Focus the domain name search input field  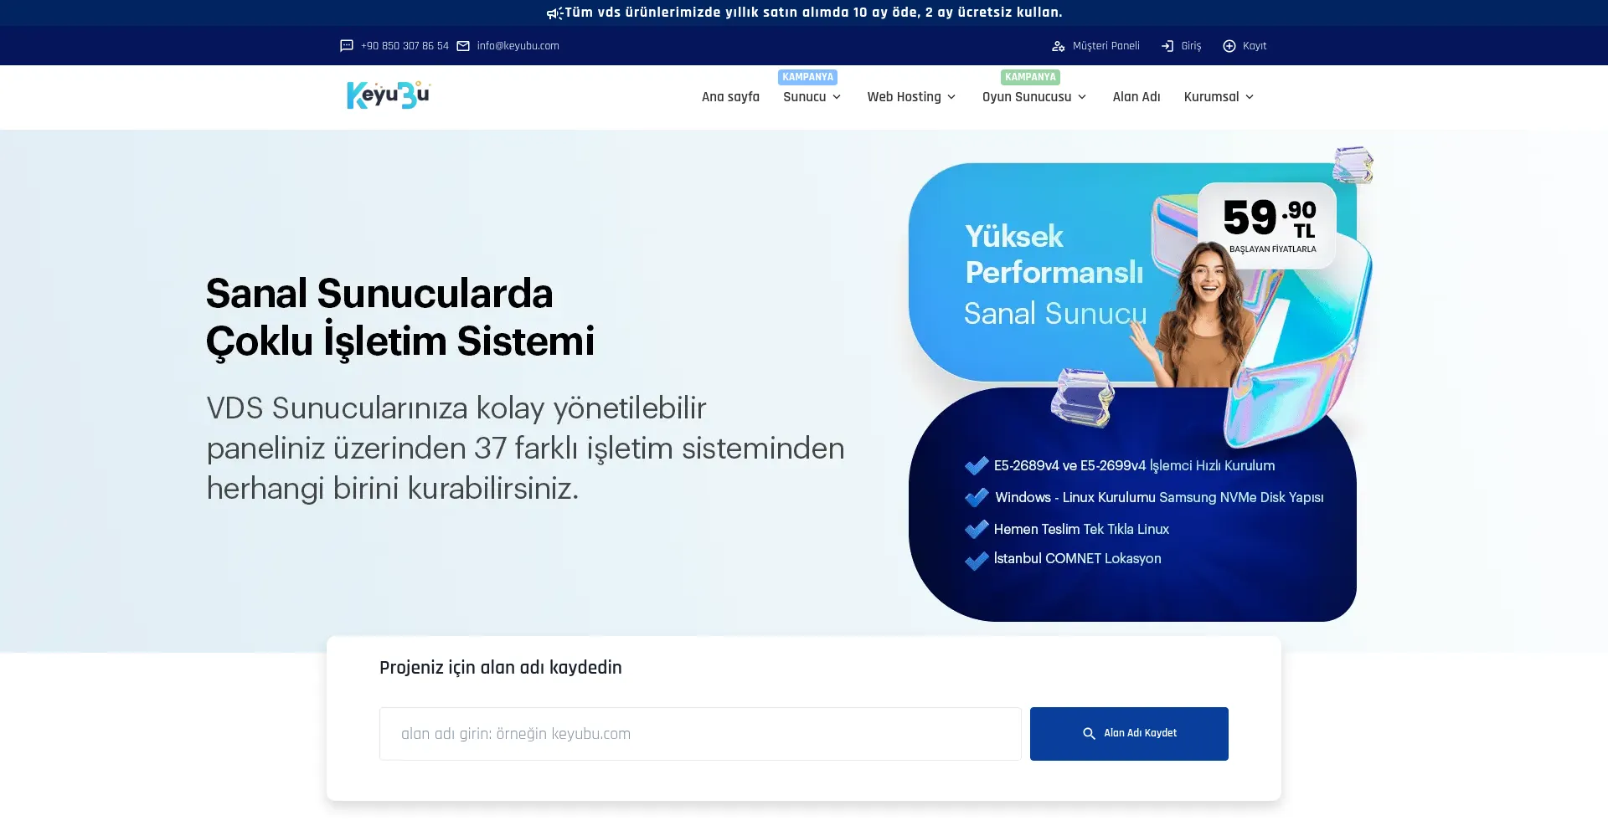(x=699, y=734)
